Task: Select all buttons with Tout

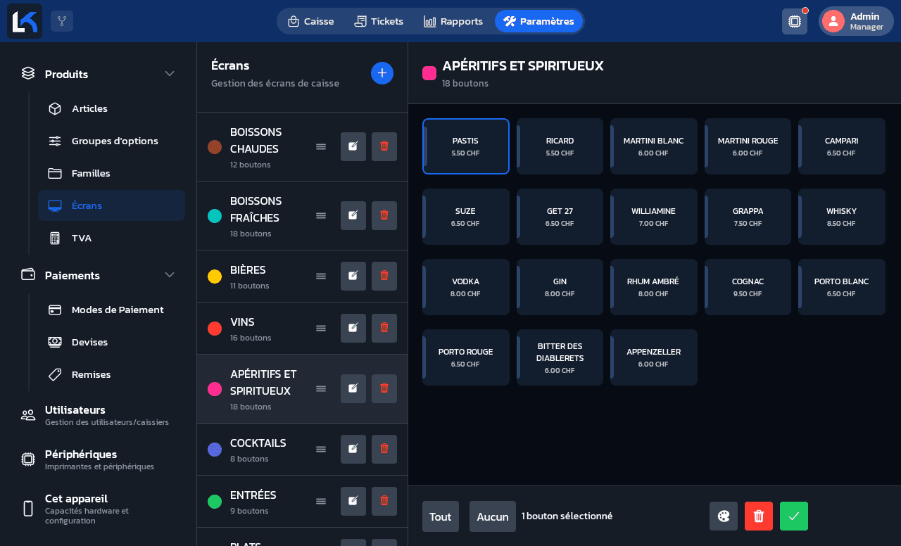Action: (x=441, y=516)
